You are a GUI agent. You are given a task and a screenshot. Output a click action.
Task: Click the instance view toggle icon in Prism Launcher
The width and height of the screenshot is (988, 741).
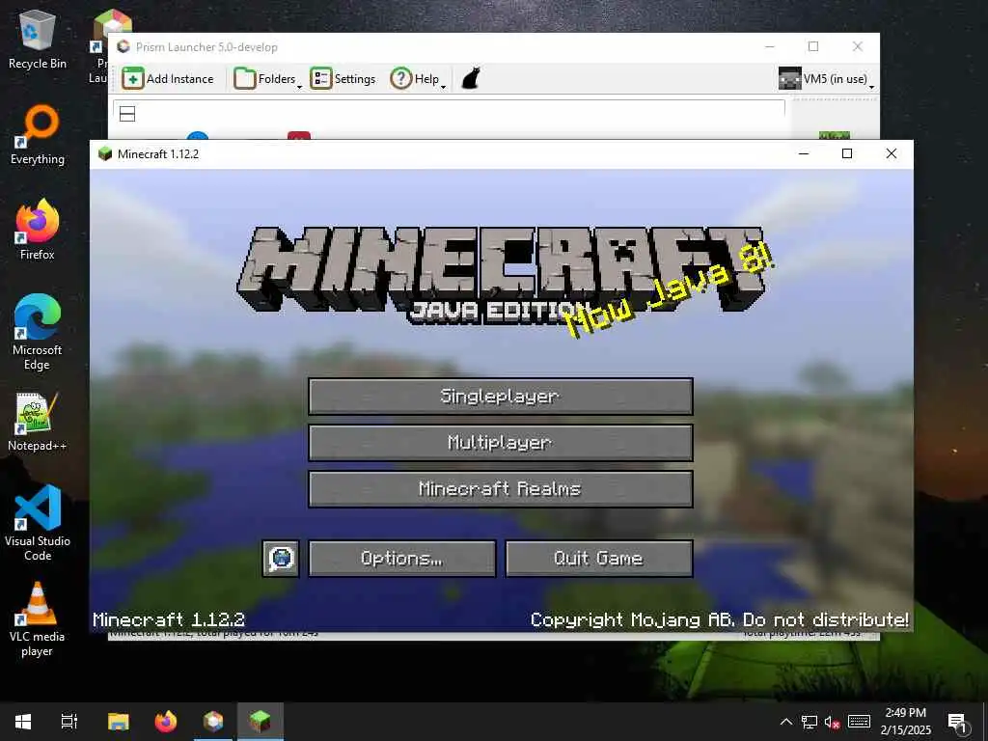pos(127,114)
